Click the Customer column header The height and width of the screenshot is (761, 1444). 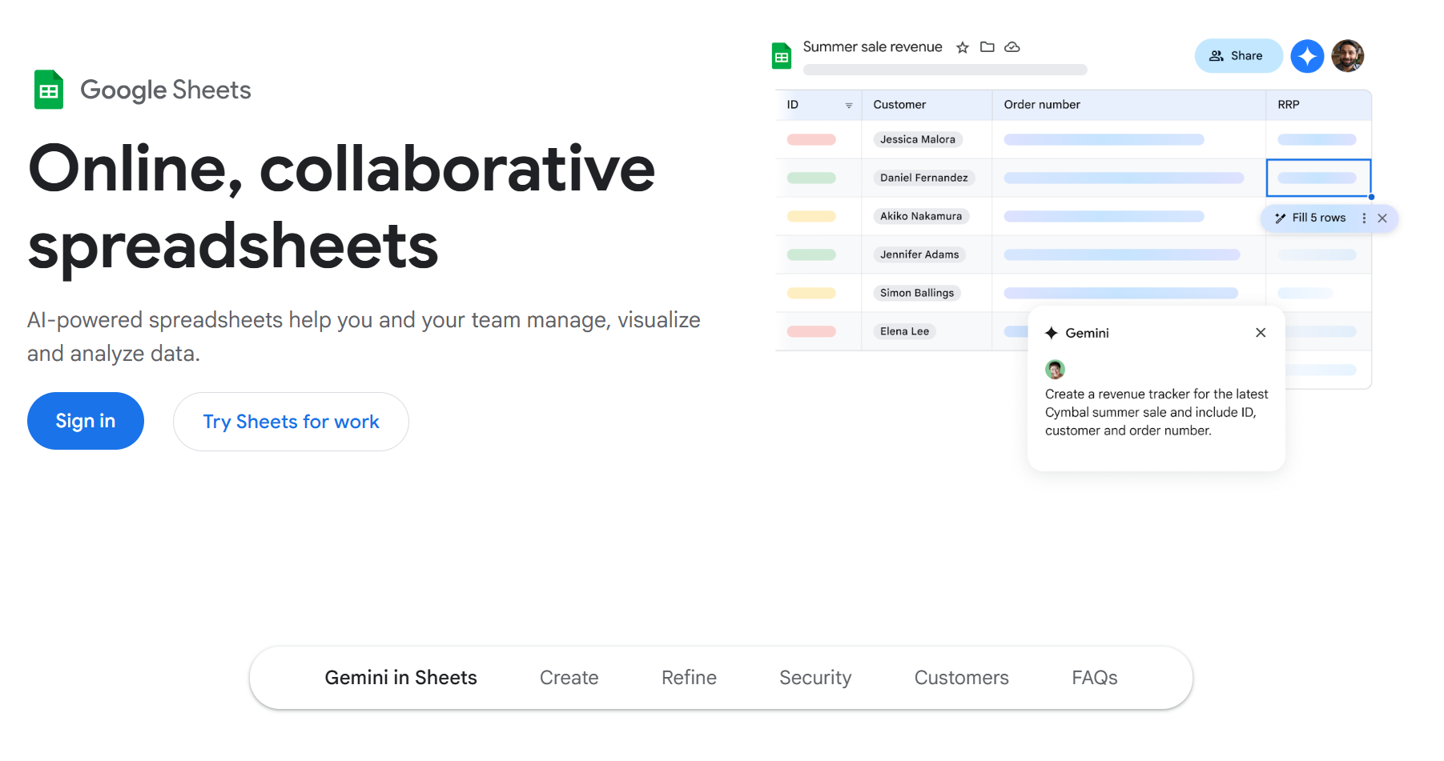[927, 105]
